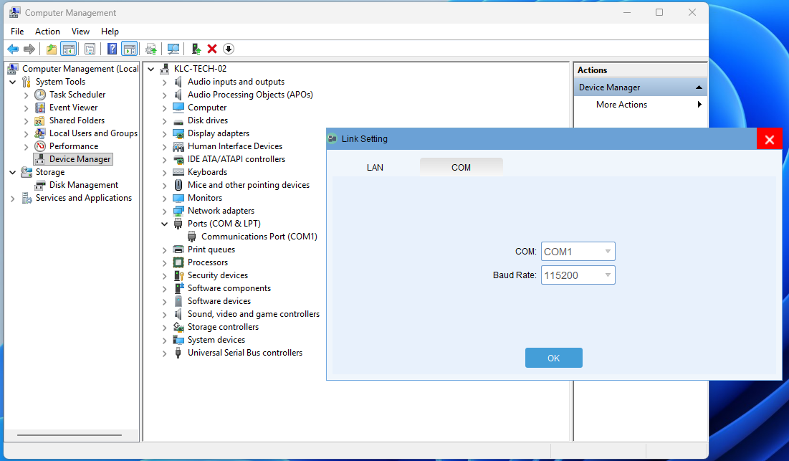Select Software components category

(229, 288)
